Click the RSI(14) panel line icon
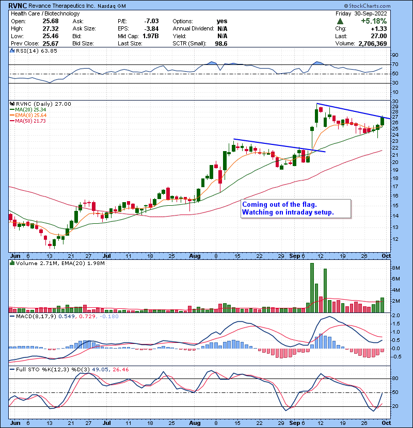The width and height of the screenshot is (413, 428). [12, 51]
